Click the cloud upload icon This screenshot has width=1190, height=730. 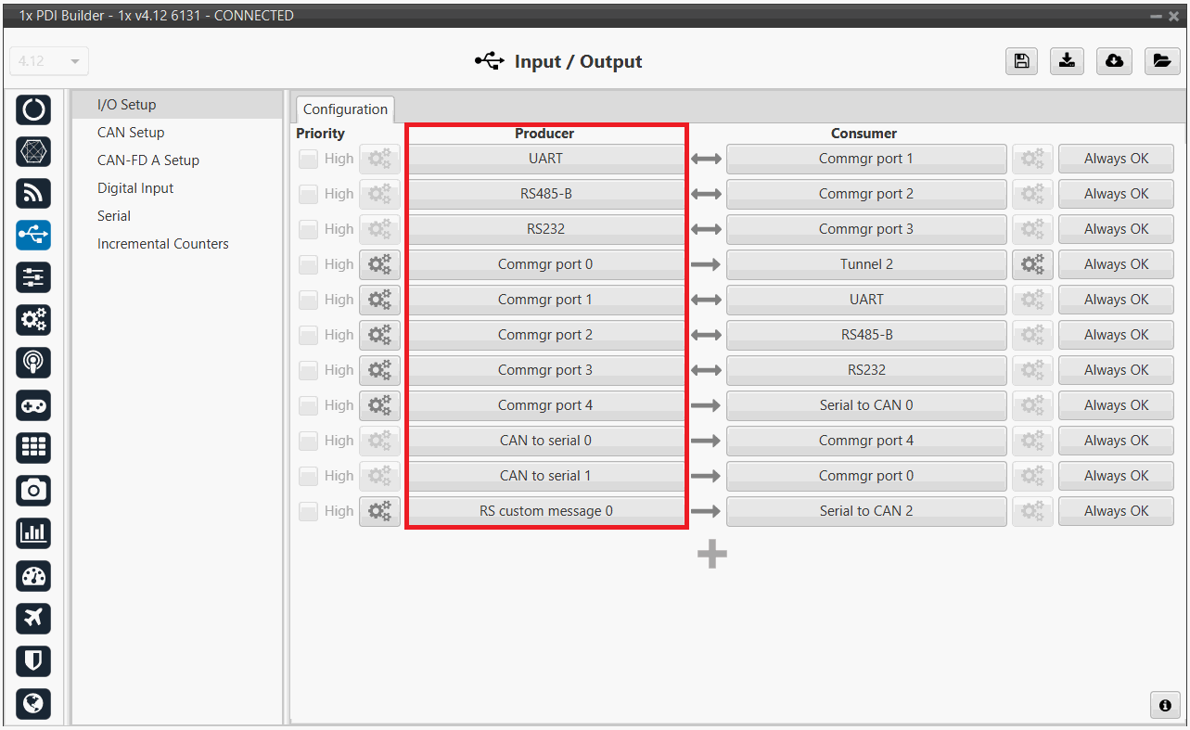pyautogui.click(x=1114, y=61)
